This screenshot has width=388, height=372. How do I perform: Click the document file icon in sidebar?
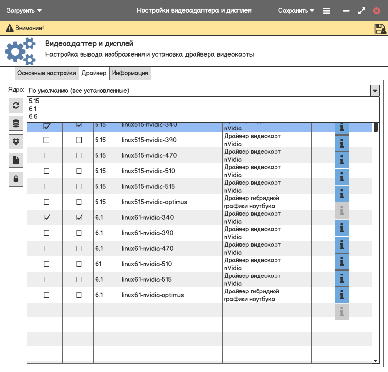click(16, 160)
